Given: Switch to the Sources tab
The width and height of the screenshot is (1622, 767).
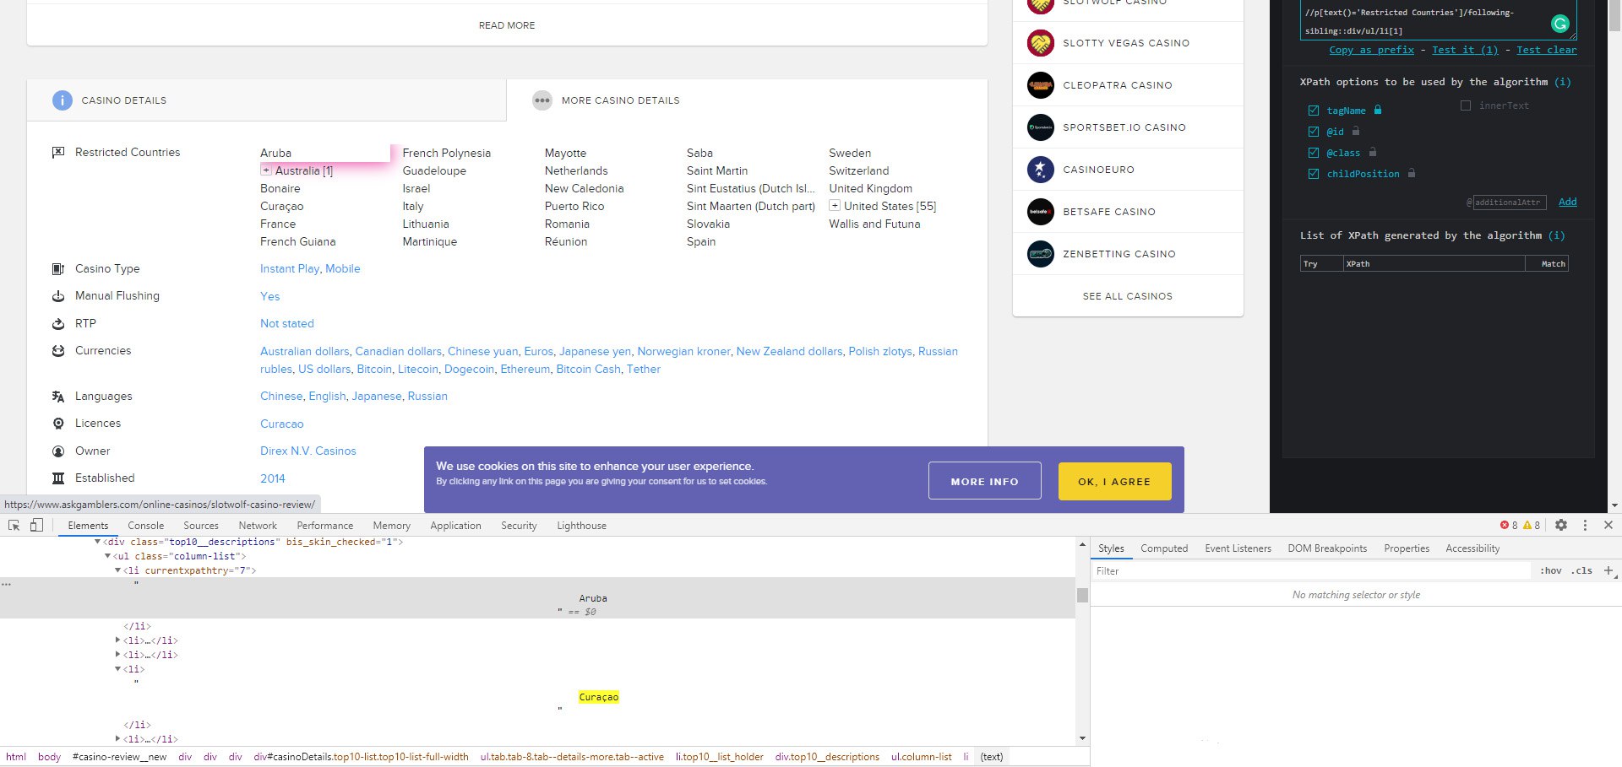Looking at the screenshot, I should tap(201, 526).
